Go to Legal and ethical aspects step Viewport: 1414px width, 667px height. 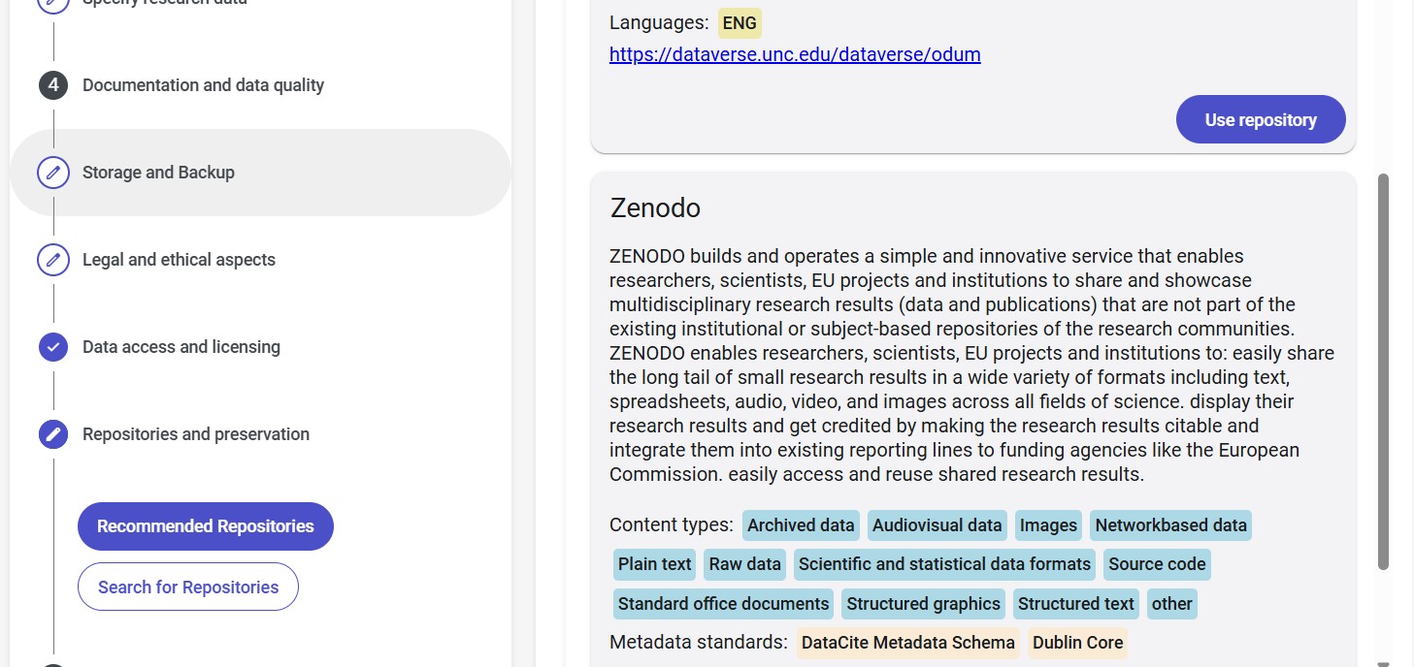(179, 260)
